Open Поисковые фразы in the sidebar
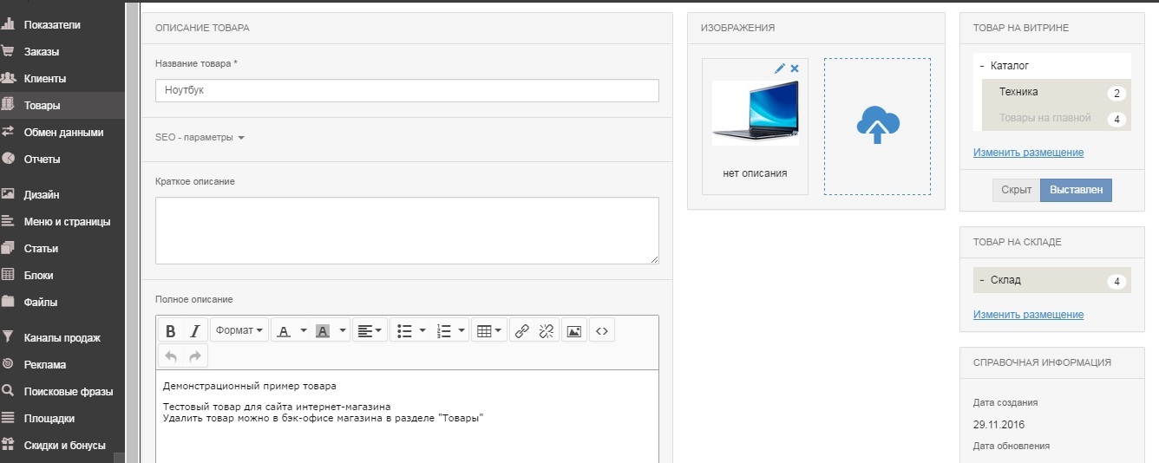The image size is (1159, 463). [x=62, y=392]
